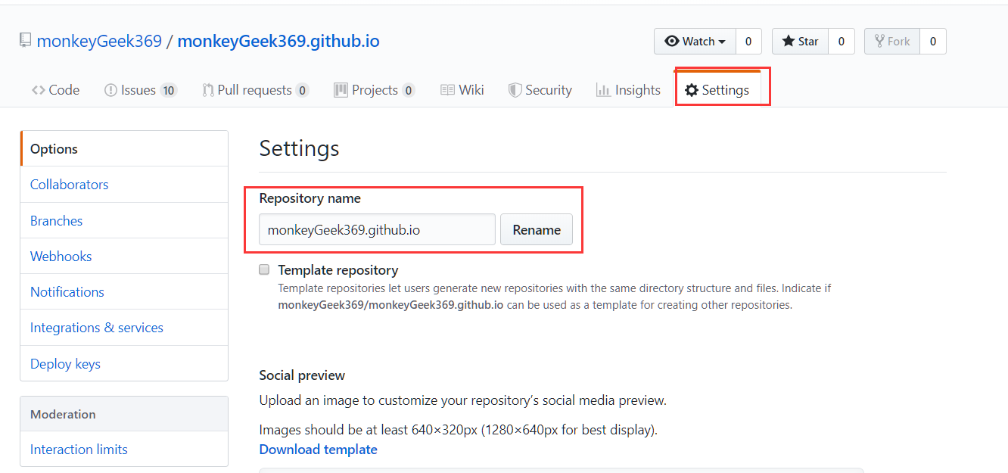Open the Security tab
This screenshot has width=1008, height=473.
click(x=540, y=90)
